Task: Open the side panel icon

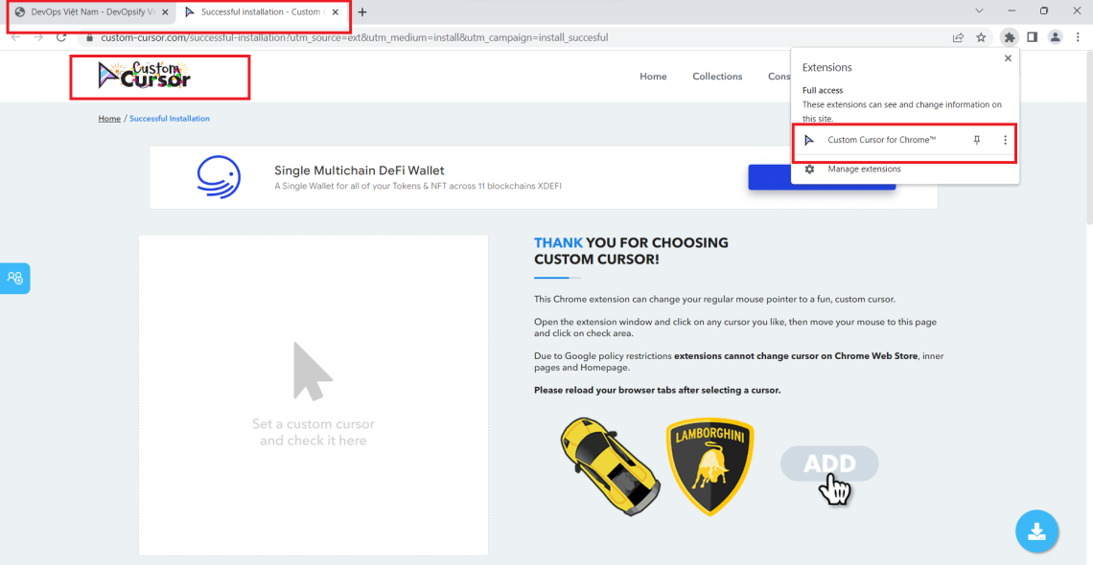Action: (x=1033, y=37)
